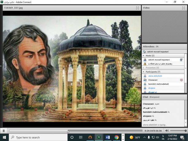
Task: Maximize the 728369_337.jpg share pod
Action: pyautogui.click(x=137, y=8)
